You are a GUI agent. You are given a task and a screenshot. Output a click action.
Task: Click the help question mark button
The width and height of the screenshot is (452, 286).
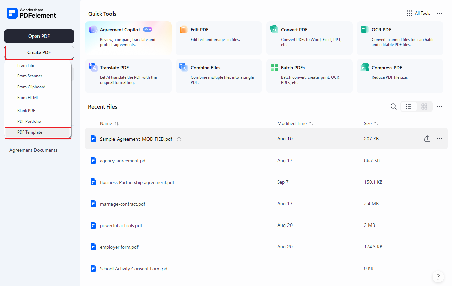(x=438, y=277)
